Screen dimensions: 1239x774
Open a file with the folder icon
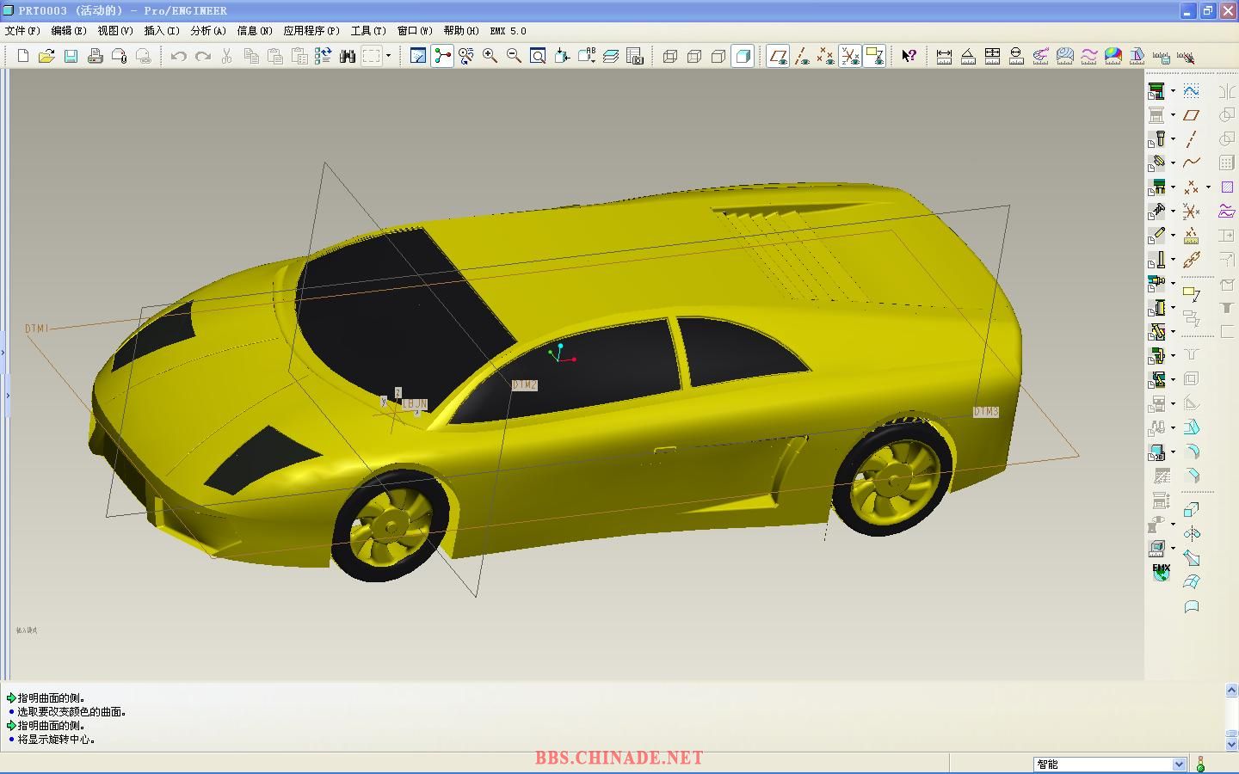[46, 56]
